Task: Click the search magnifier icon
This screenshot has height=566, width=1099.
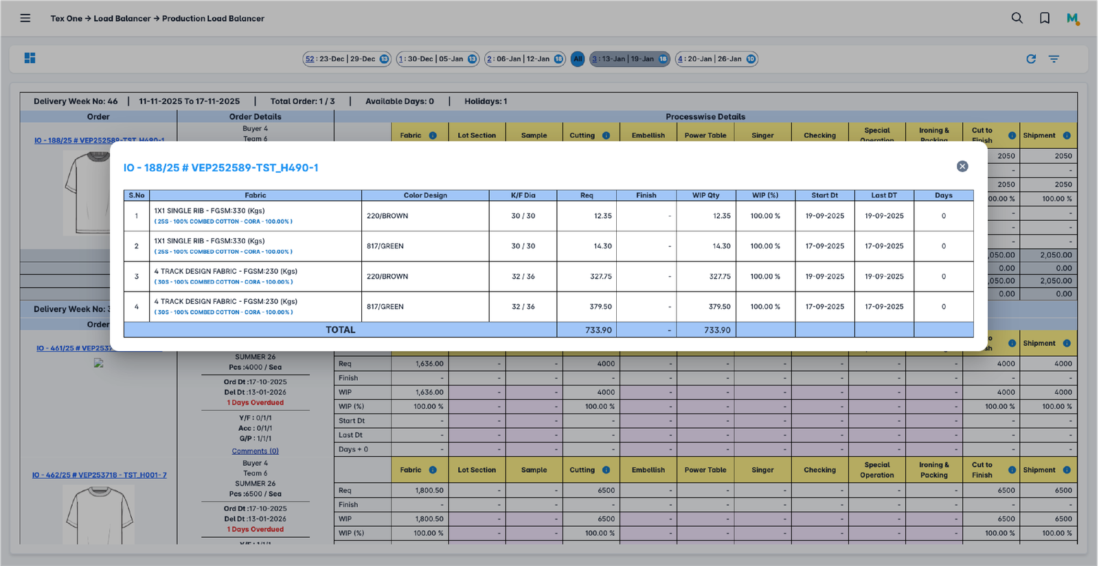Action: pyautogui.click(x=1017, y=19)
